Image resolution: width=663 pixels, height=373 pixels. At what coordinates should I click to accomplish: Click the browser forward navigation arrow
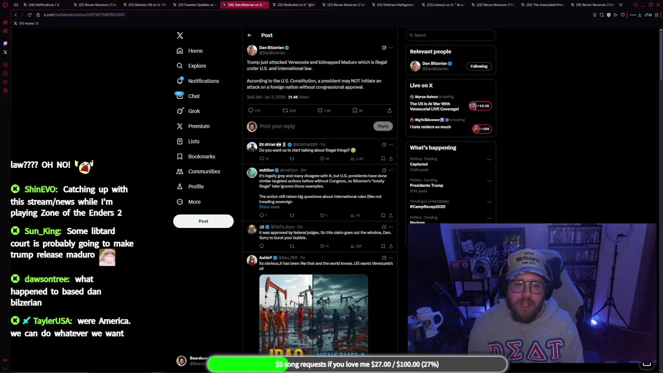click(22, 15)
